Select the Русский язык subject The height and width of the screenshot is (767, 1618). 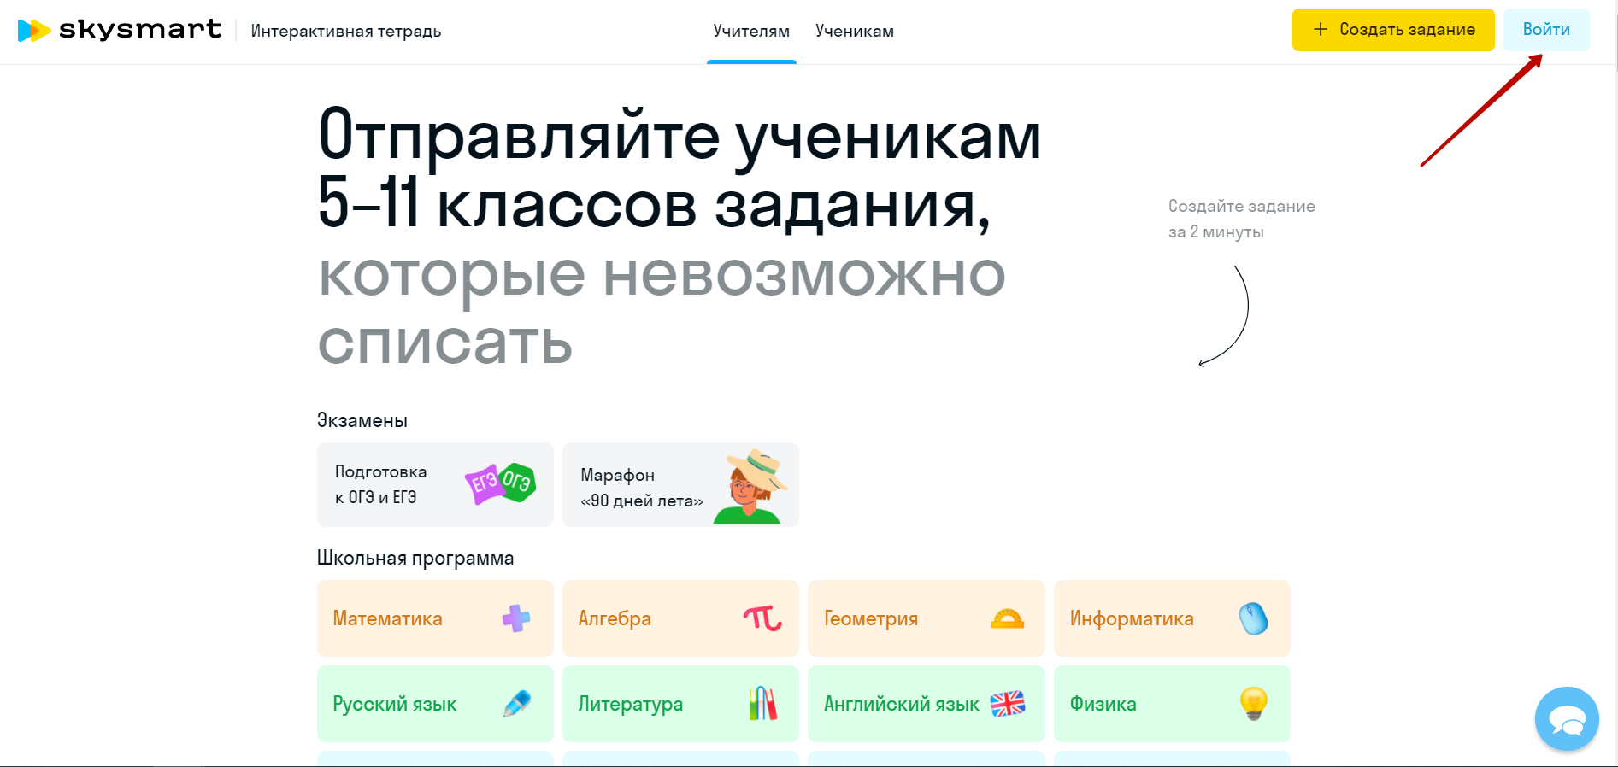[x=435, y=704]
